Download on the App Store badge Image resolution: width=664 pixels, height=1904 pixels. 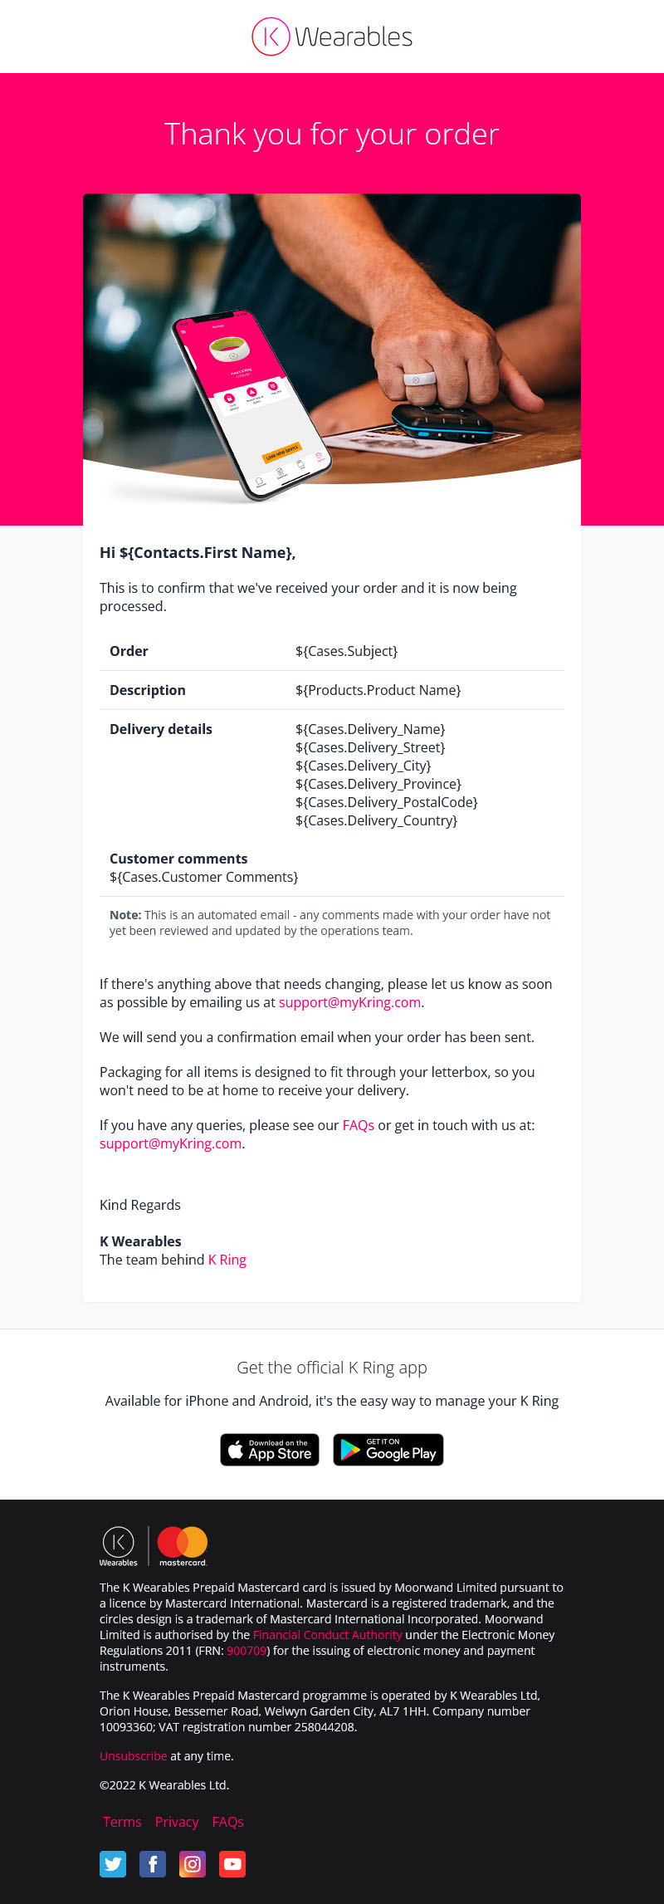[270, 1450]
